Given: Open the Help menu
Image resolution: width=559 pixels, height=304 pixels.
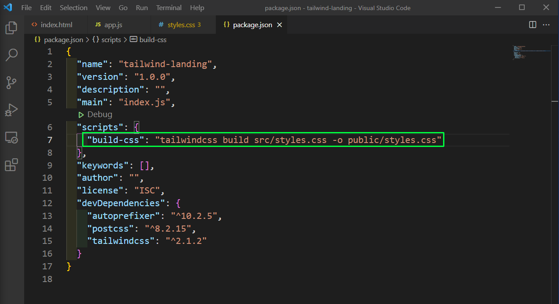Looking at the screenshot, I should tap(197, 7).
